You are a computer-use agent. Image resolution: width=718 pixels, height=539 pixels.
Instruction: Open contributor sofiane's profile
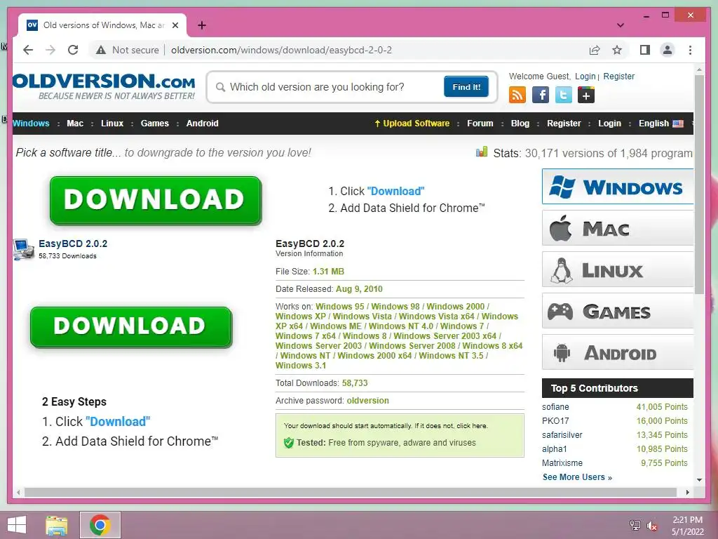[x=555, y=407]
